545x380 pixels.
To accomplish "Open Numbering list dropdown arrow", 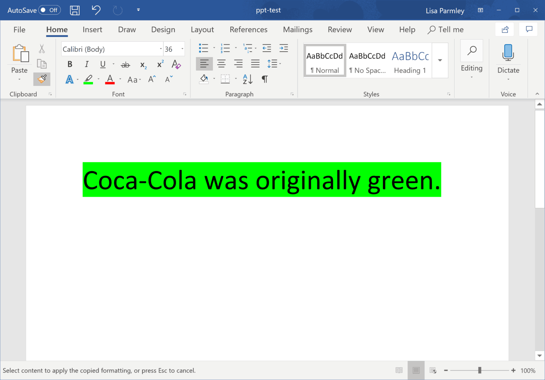I will [x=235, y=48].
